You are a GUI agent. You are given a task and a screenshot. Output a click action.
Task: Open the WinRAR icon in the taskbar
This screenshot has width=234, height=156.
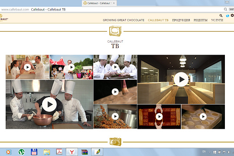tap(84, 152)
